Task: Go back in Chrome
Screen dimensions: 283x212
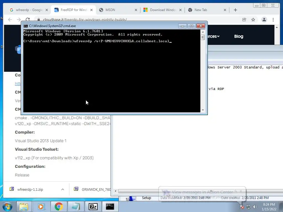Action: [x=10, y=20]
